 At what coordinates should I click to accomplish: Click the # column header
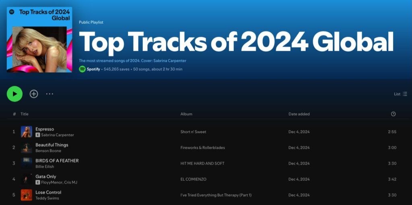point(14,114)
